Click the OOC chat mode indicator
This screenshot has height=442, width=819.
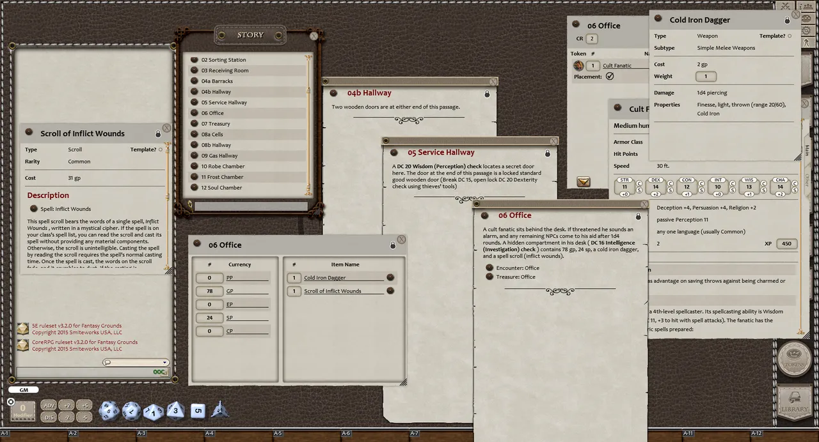(160, 372)
